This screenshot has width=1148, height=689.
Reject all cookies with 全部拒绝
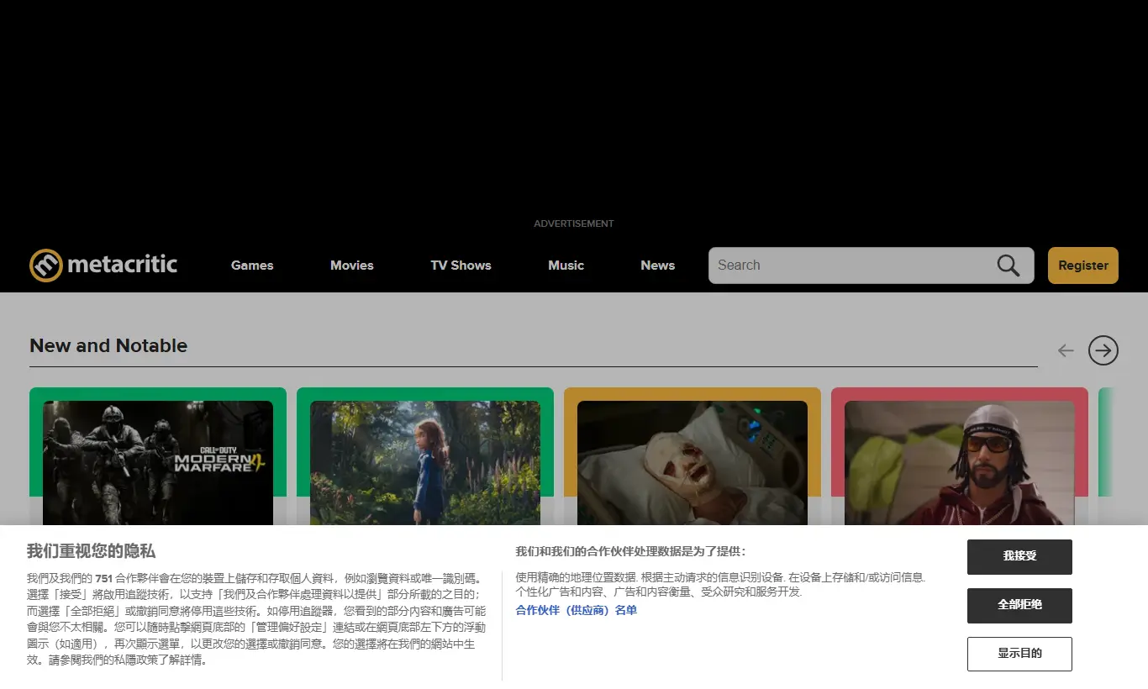click(x=1019, y=605)
